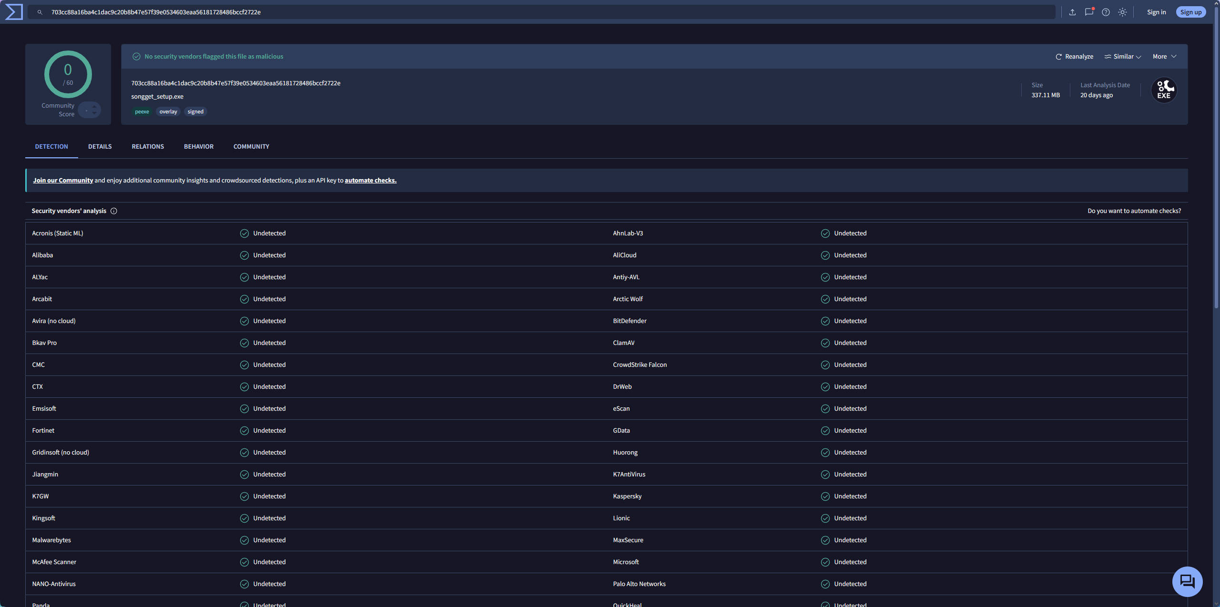Follow the automate checks. link in the banner
The image size is (1220, 607).
(371, 181)
